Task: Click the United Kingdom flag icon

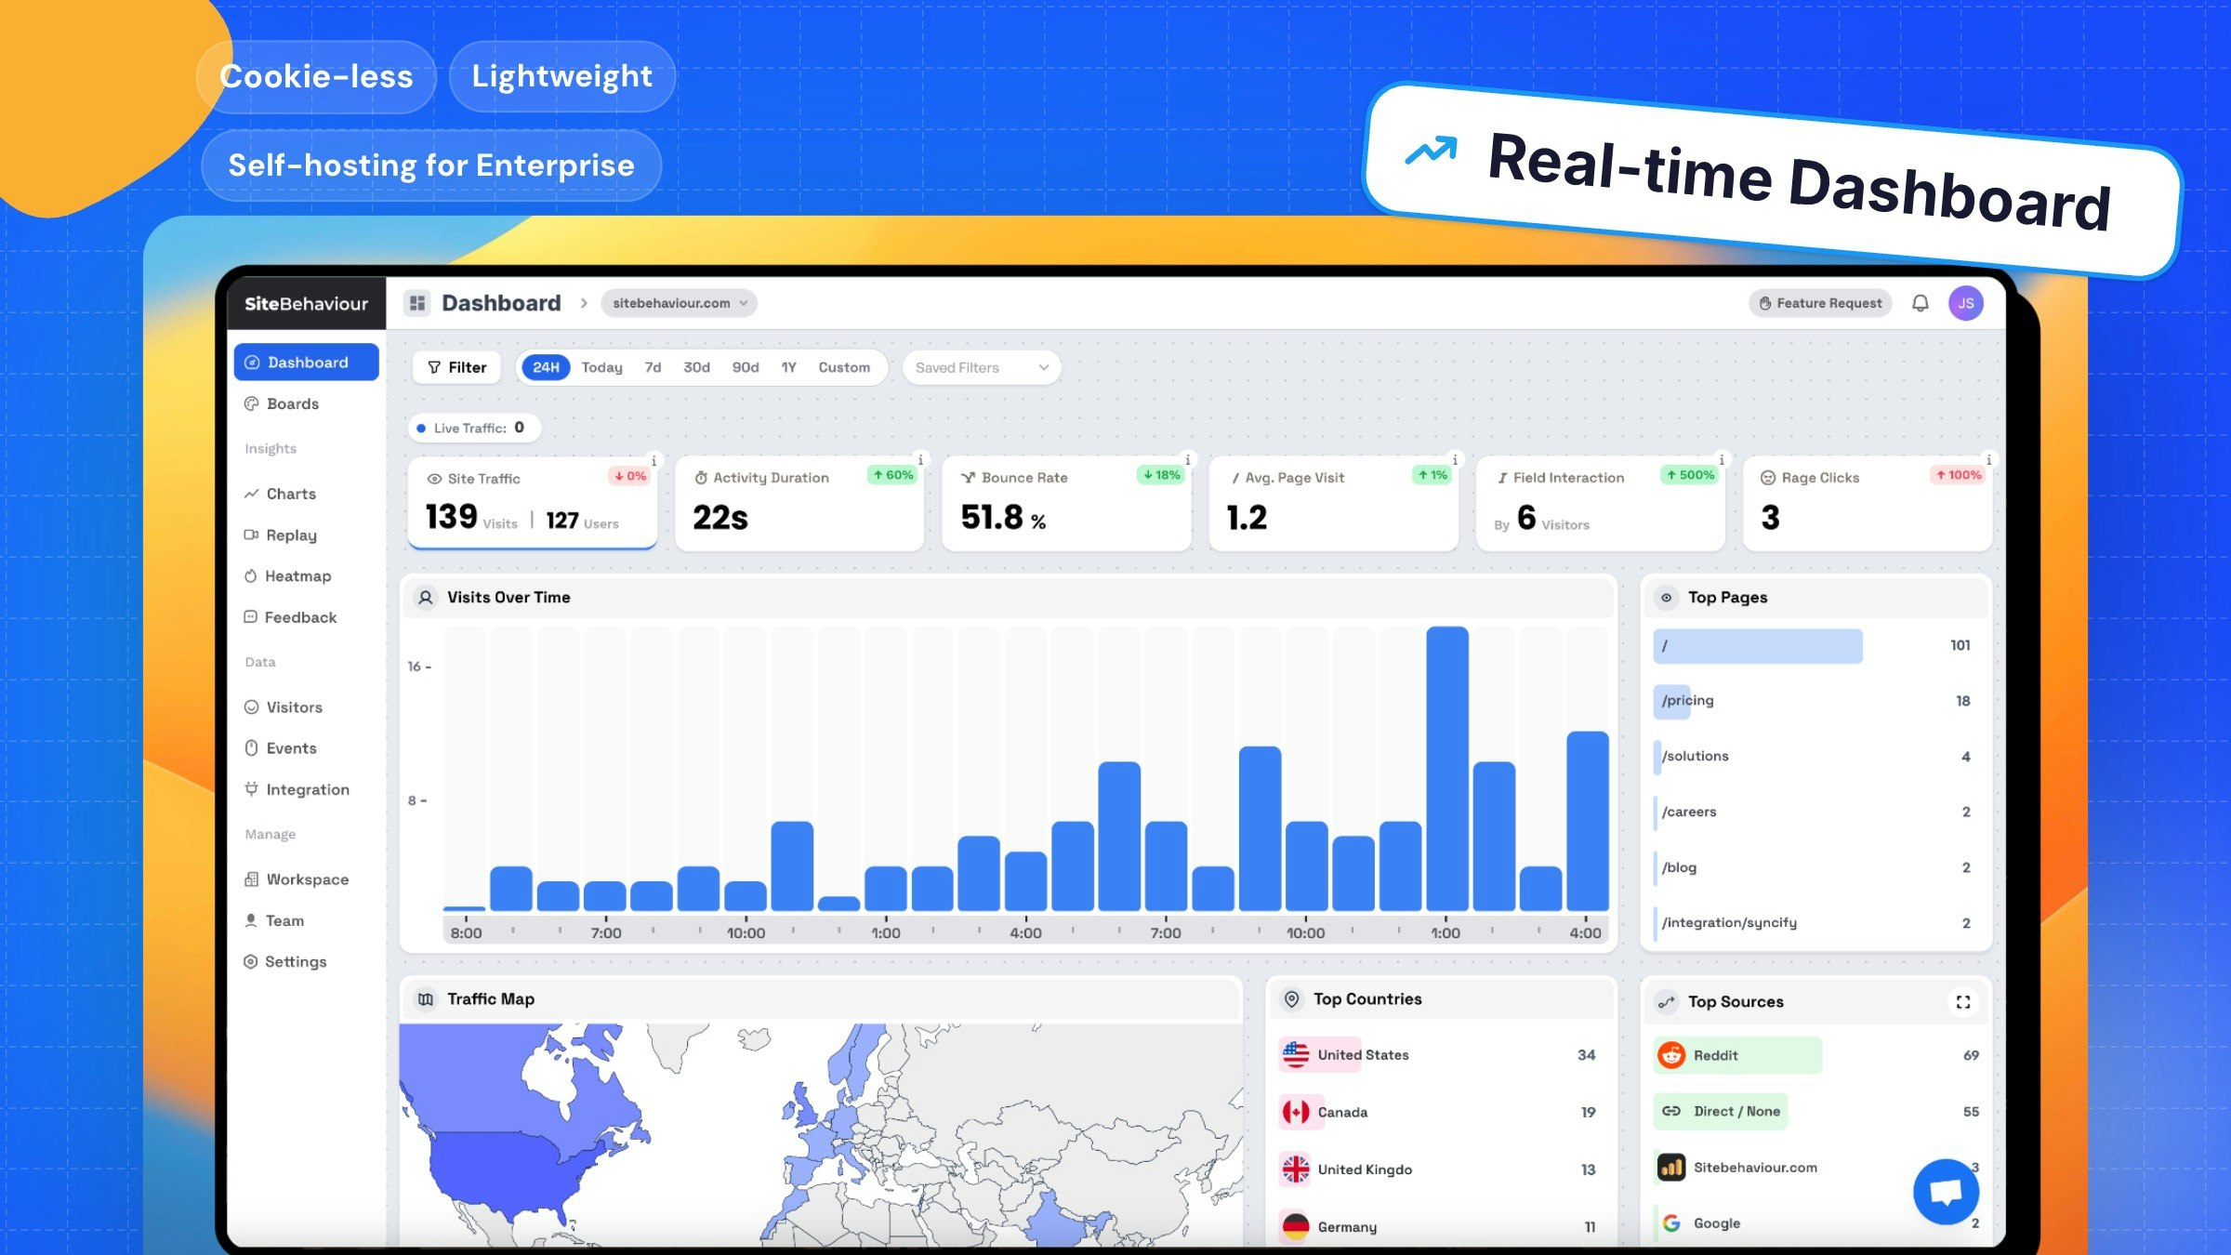Action: click(1296, 1169)
